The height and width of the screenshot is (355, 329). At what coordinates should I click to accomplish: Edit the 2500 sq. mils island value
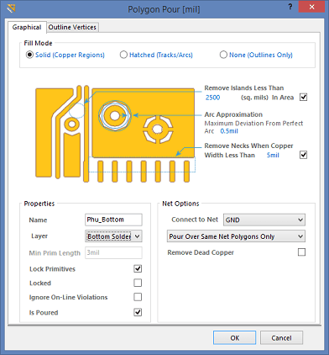point(213,98)
